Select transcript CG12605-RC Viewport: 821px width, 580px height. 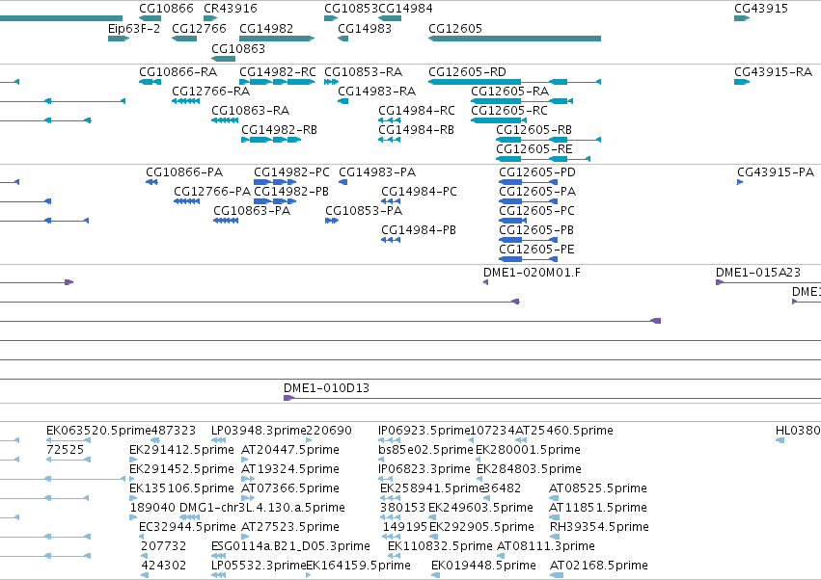pyautogui.click(x=509, y=111)
